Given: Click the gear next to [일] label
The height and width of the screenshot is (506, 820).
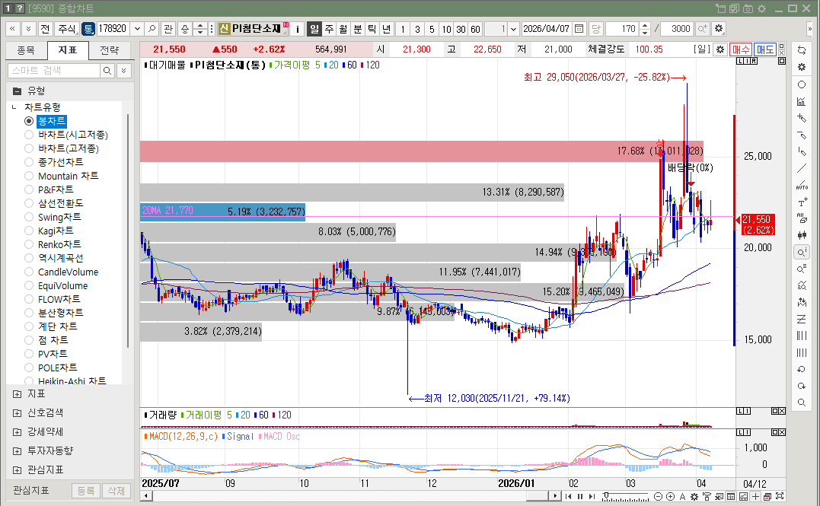Looking at the screenshot, I should pyautogui.click(x=720, y=49).
